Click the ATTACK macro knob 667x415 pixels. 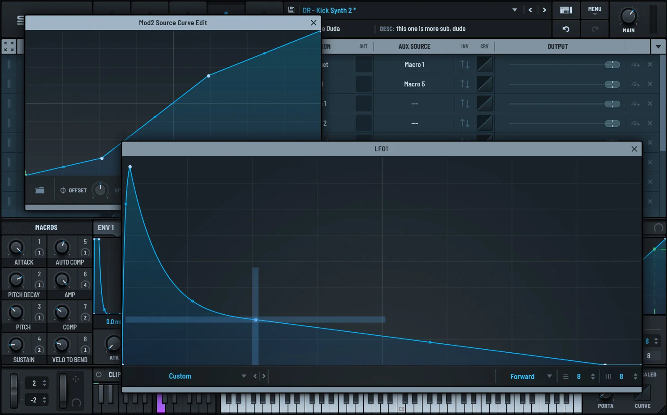pyautogui.click(x=16, y=247)
